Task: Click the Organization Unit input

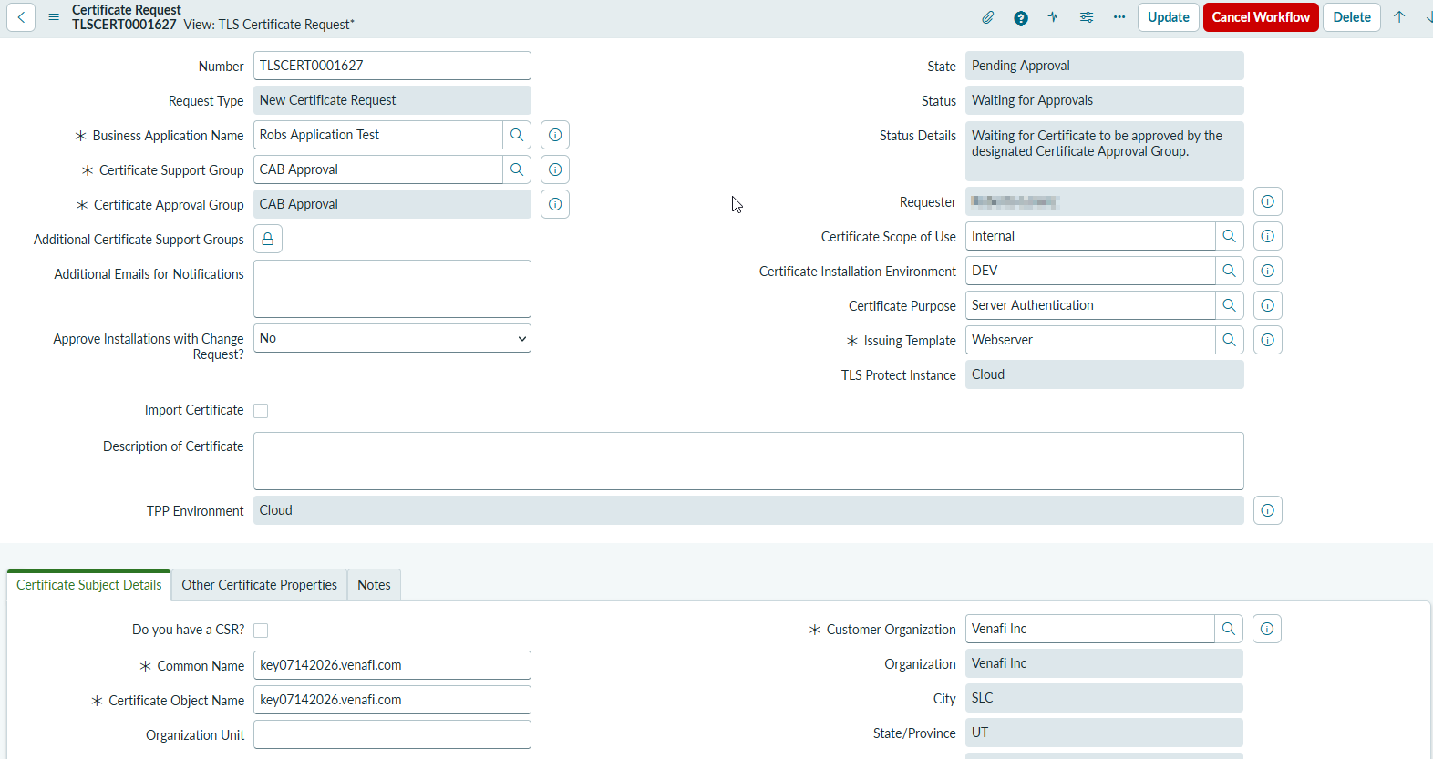Action: tap(392, 734)
